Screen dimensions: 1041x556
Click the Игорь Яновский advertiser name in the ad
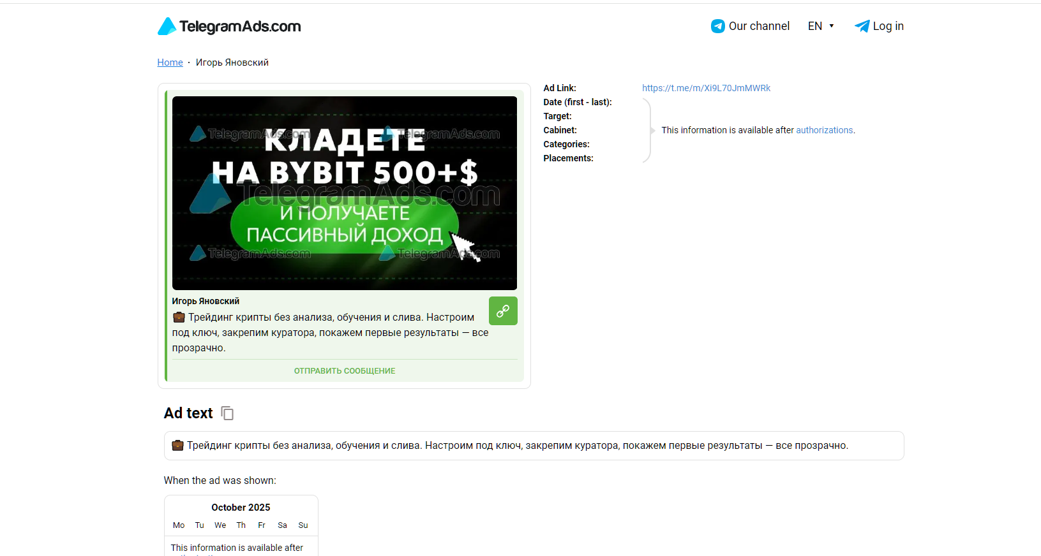206,301
